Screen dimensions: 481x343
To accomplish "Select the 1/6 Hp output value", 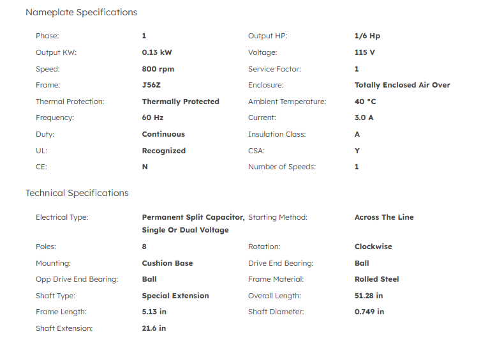I will 367,36.
